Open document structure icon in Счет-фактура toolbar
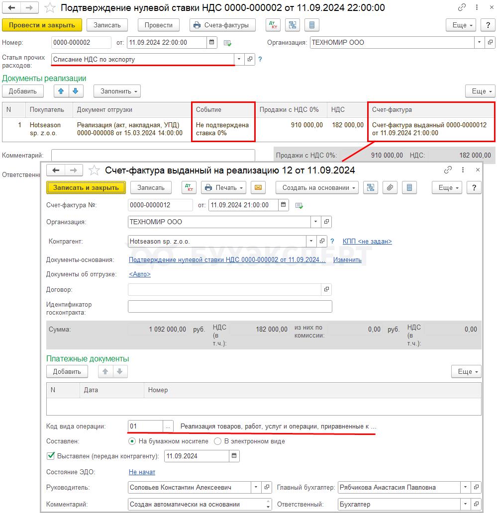Screen dimensions: 497x513 (371, 187)
